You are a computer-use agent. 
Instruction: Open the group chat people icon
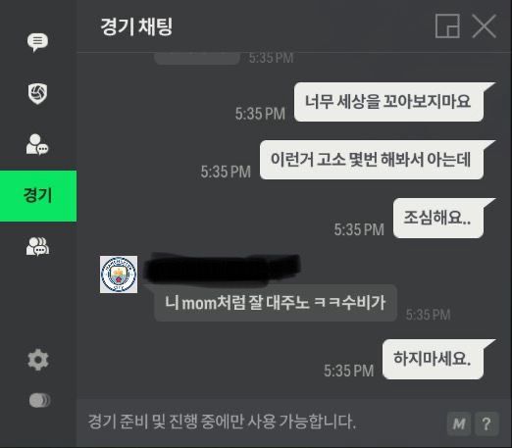[37, 246]
